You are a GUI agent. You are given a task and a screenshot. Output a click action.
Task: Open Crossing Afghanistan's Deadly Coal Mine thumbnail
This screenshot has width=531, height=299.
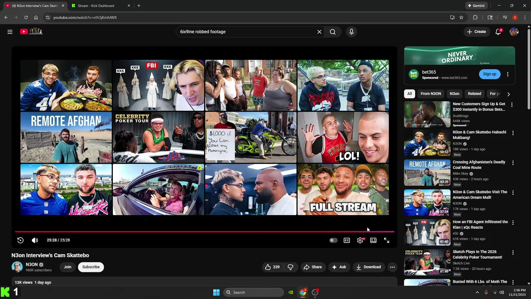(x=427, y=173)
